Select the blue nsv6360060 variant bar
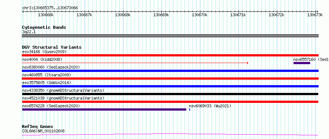329x139 pixels. click(170, 71)
